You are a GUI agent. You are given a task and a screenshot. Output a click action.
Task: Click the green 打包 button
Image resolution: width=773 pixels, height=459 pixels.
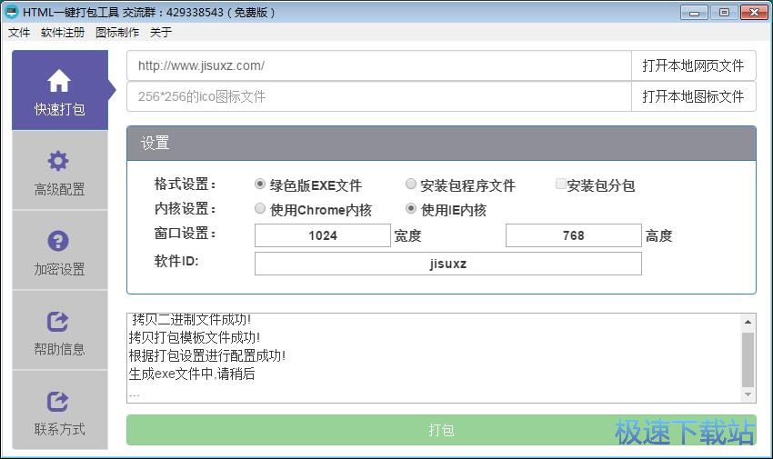tap(441, 430)
